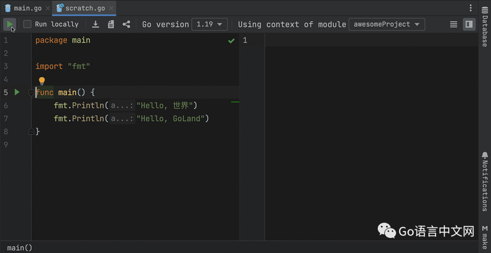Close the scratch.go tab
491x253 pixels.
pyautogui.click(x=111, y=8)
